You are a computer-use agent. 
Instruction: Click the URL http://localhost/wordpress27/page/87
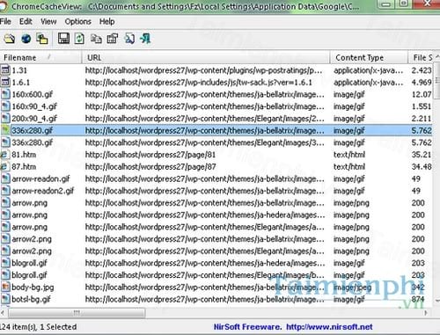(x=150, y=166)
